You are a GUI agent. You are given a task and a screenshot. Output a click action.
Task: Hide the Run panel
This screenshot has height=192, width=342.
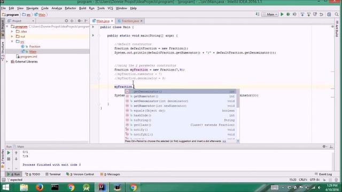coord(331,147)
